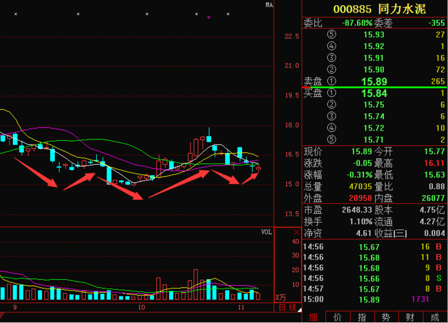Screen dimensions: 448x323
Task: Click the 市盈 value 2648.33
Action: point(357,210)
